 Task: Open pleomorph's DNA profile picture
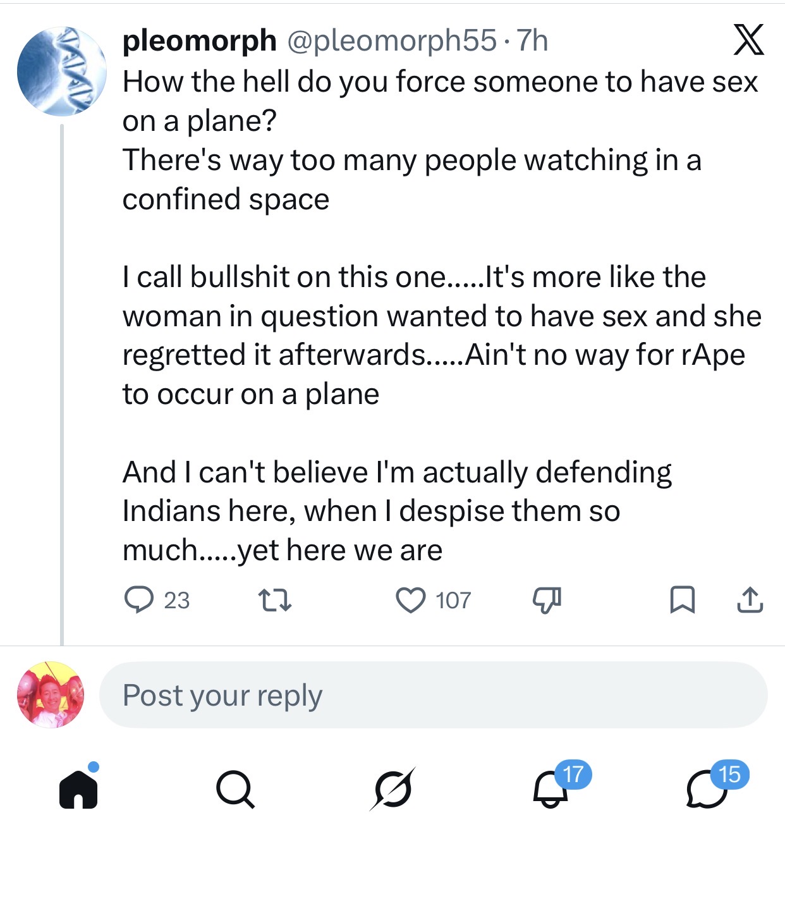(61, 71)
